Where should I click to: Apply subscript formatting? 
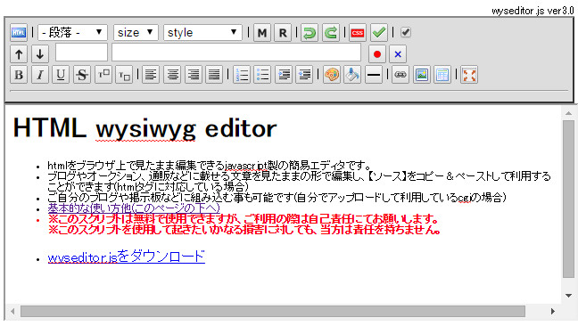coord(124,75)
